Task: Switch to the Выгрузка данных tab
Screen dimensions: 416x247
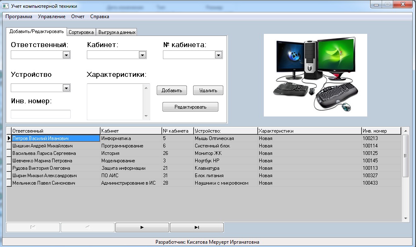Action: click(x=117, y=32)
